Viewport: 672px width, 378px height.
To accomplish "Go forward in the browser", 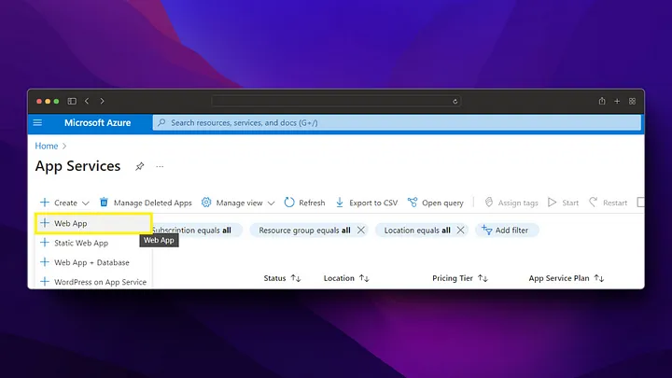I will click(102, 101).
